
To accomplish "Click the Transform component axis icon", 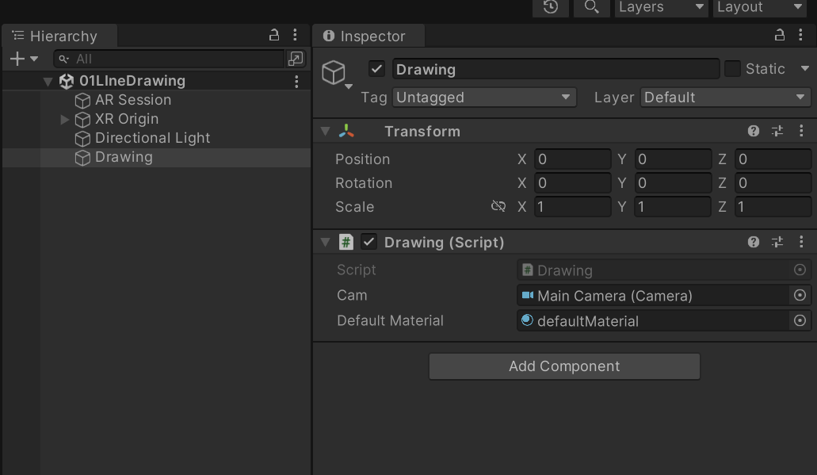I will [x=346, y=132].
